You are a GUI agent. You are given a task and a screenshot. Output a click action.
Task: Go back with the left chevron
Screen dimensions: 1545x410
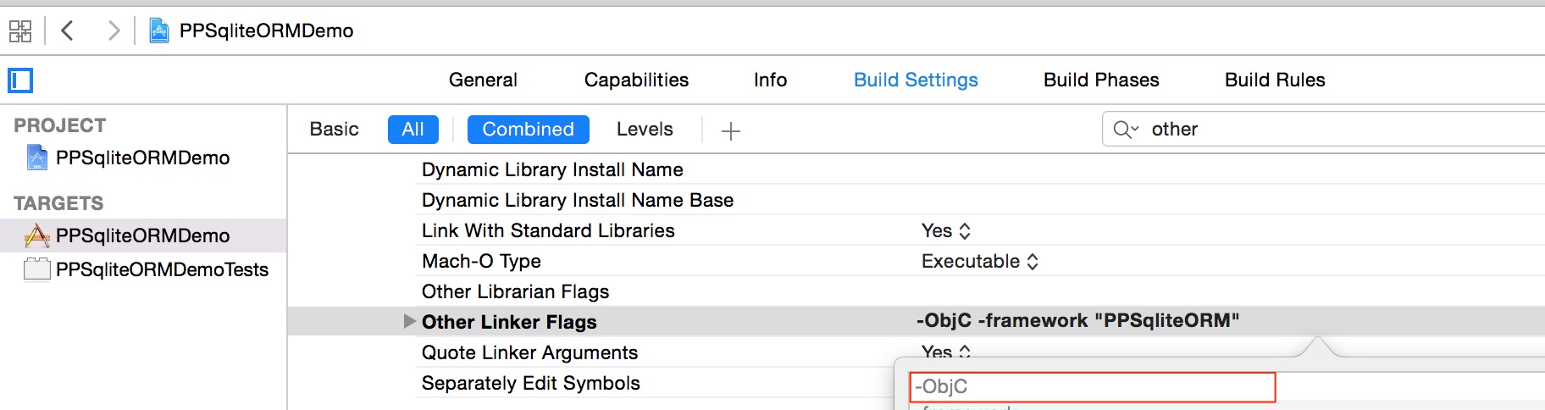coord(68,31)
